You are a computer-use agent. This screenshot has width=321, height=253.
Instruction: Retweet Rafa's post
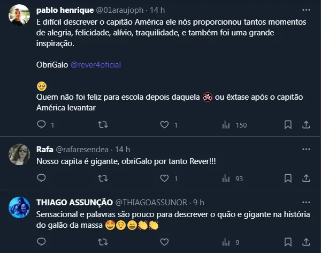[104, 178]
